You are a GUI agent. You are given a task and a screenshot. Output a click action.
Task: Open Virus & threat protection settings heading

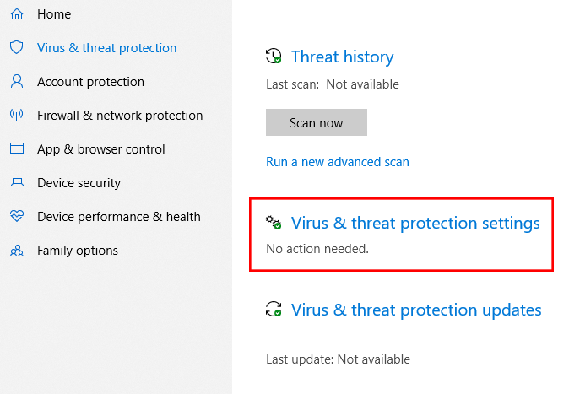pyautogui.click(x=415, y=224)
